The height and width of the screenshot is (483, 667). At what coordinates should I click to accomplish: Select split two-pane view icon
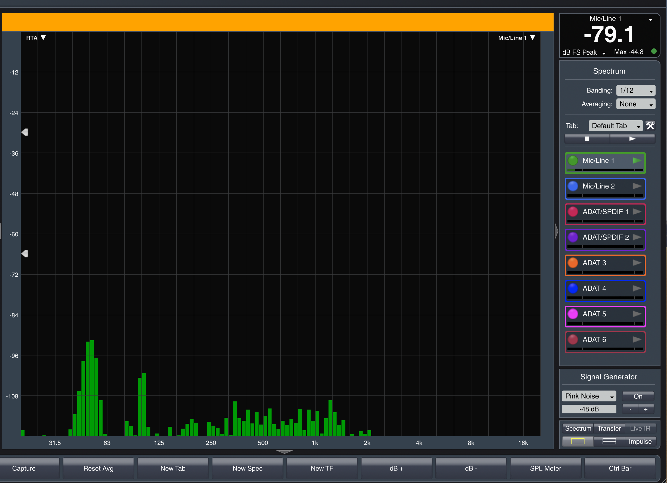[x=609, y=441]
